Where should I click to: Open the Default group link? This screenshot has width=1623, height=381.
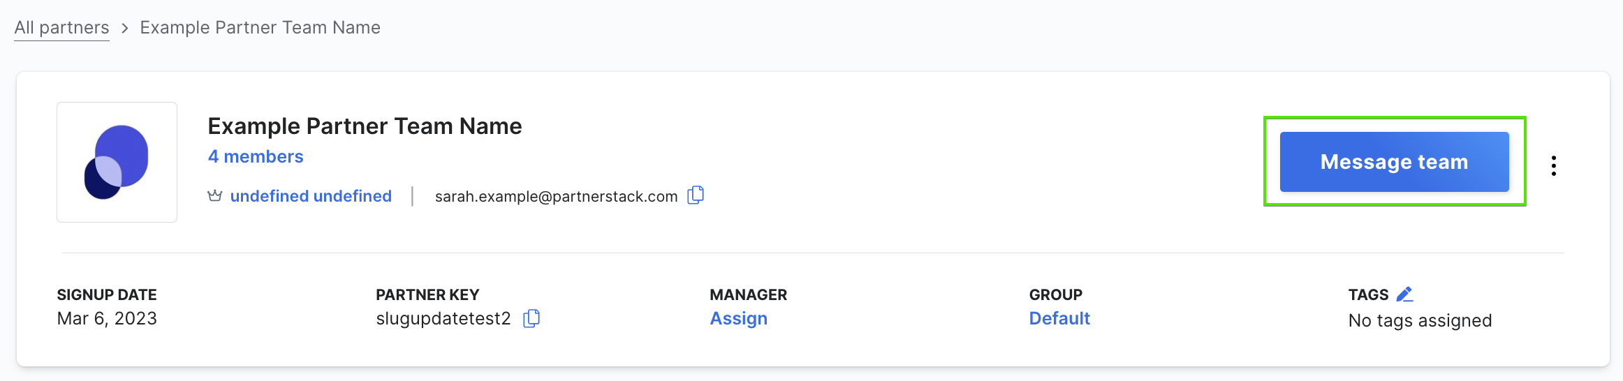pos(1059,318)
